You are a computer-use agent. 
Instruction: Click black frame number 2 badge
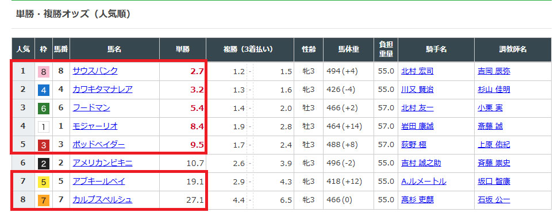click(44, 163)
